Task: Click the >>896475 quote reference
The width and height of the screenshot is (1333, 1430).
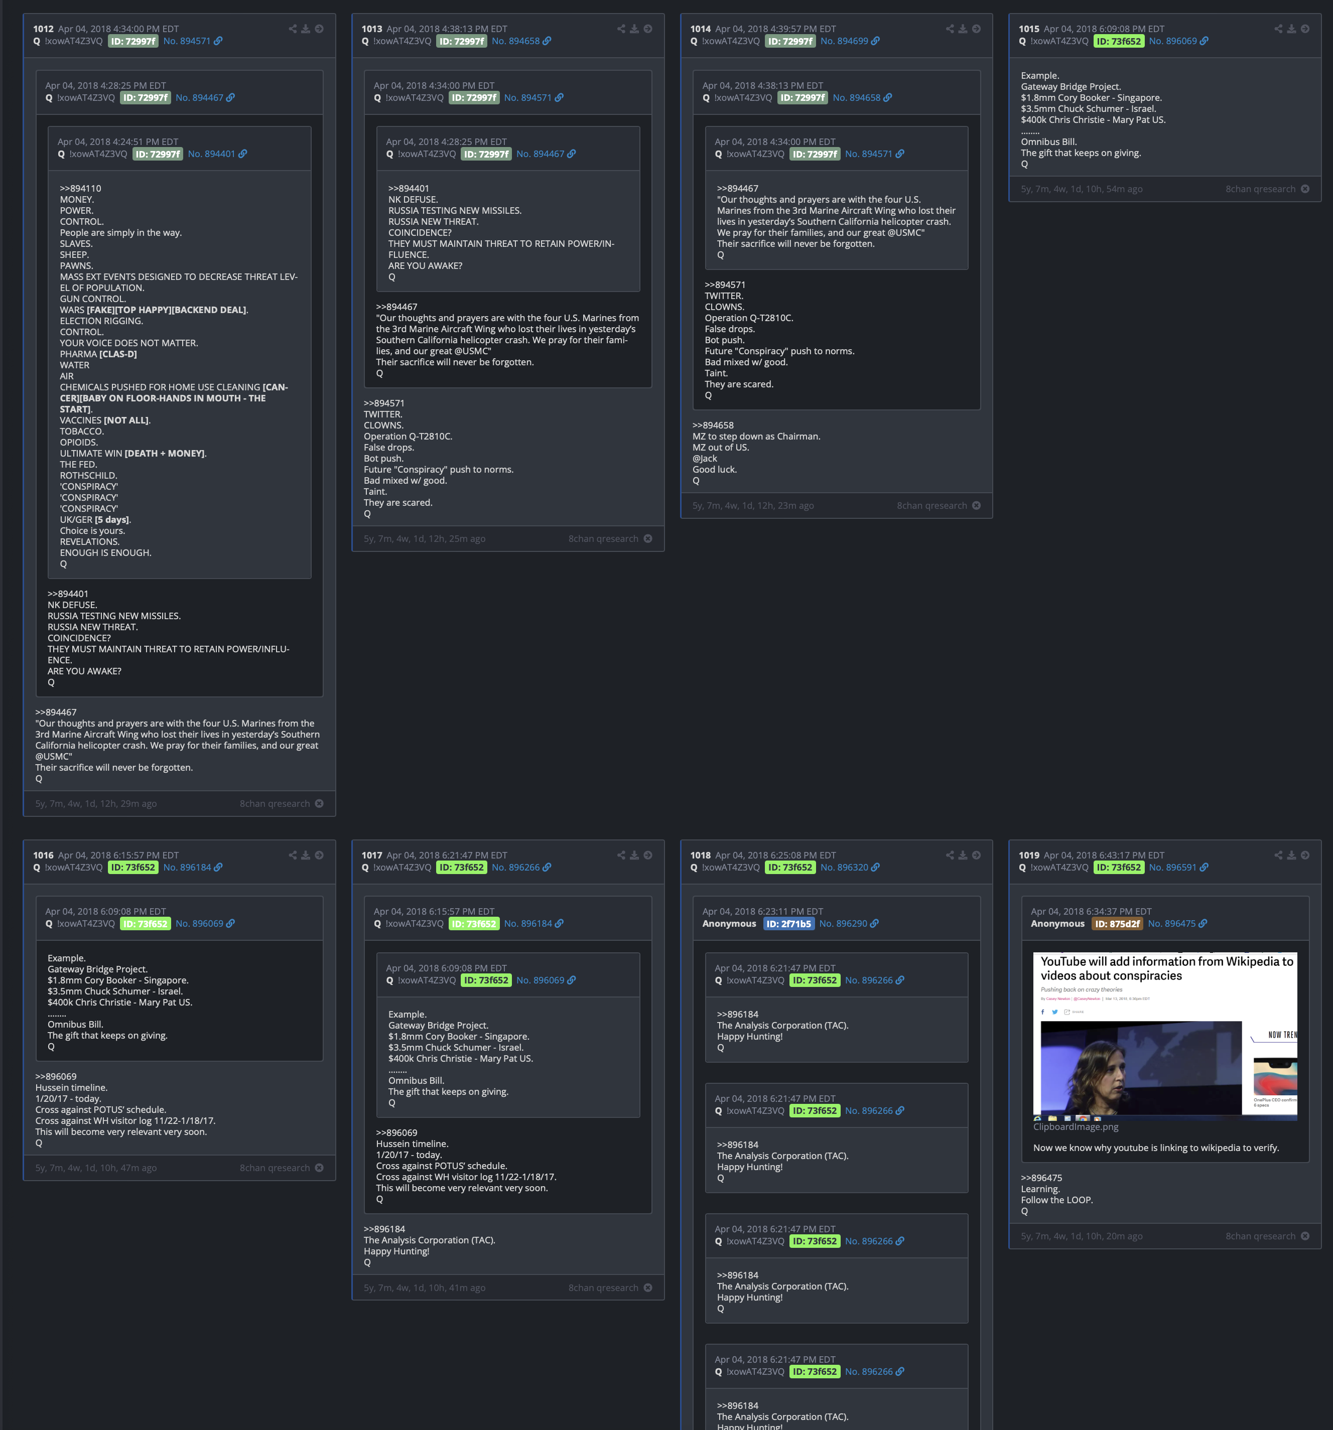Action: click(1041, 1178)
